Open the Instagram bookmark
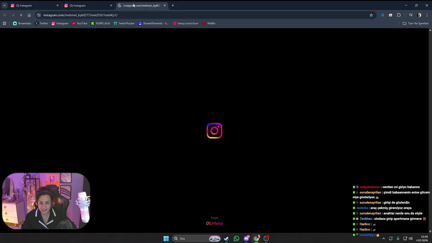 [60, 23]
